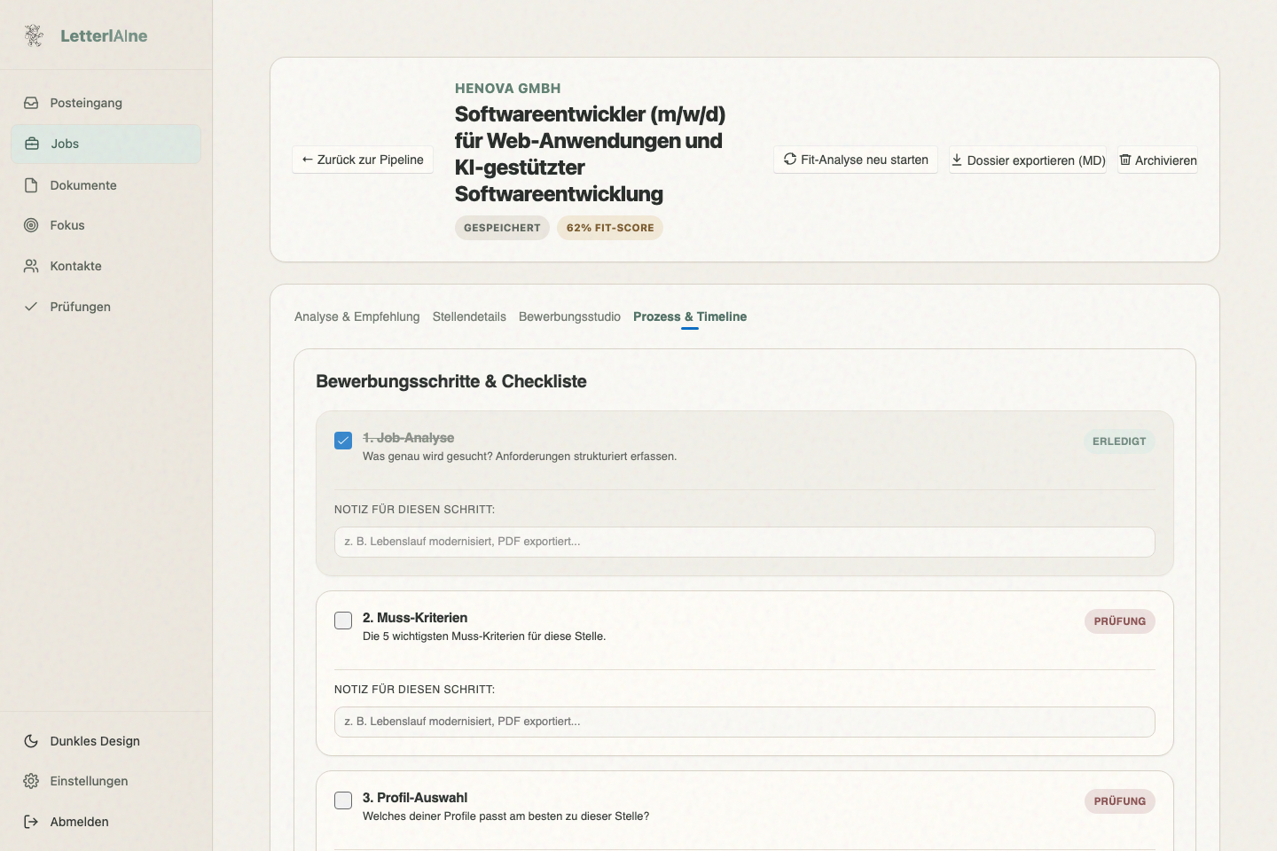Open Einstellungen
1277x851 pixels.
[x=106, y=781]
